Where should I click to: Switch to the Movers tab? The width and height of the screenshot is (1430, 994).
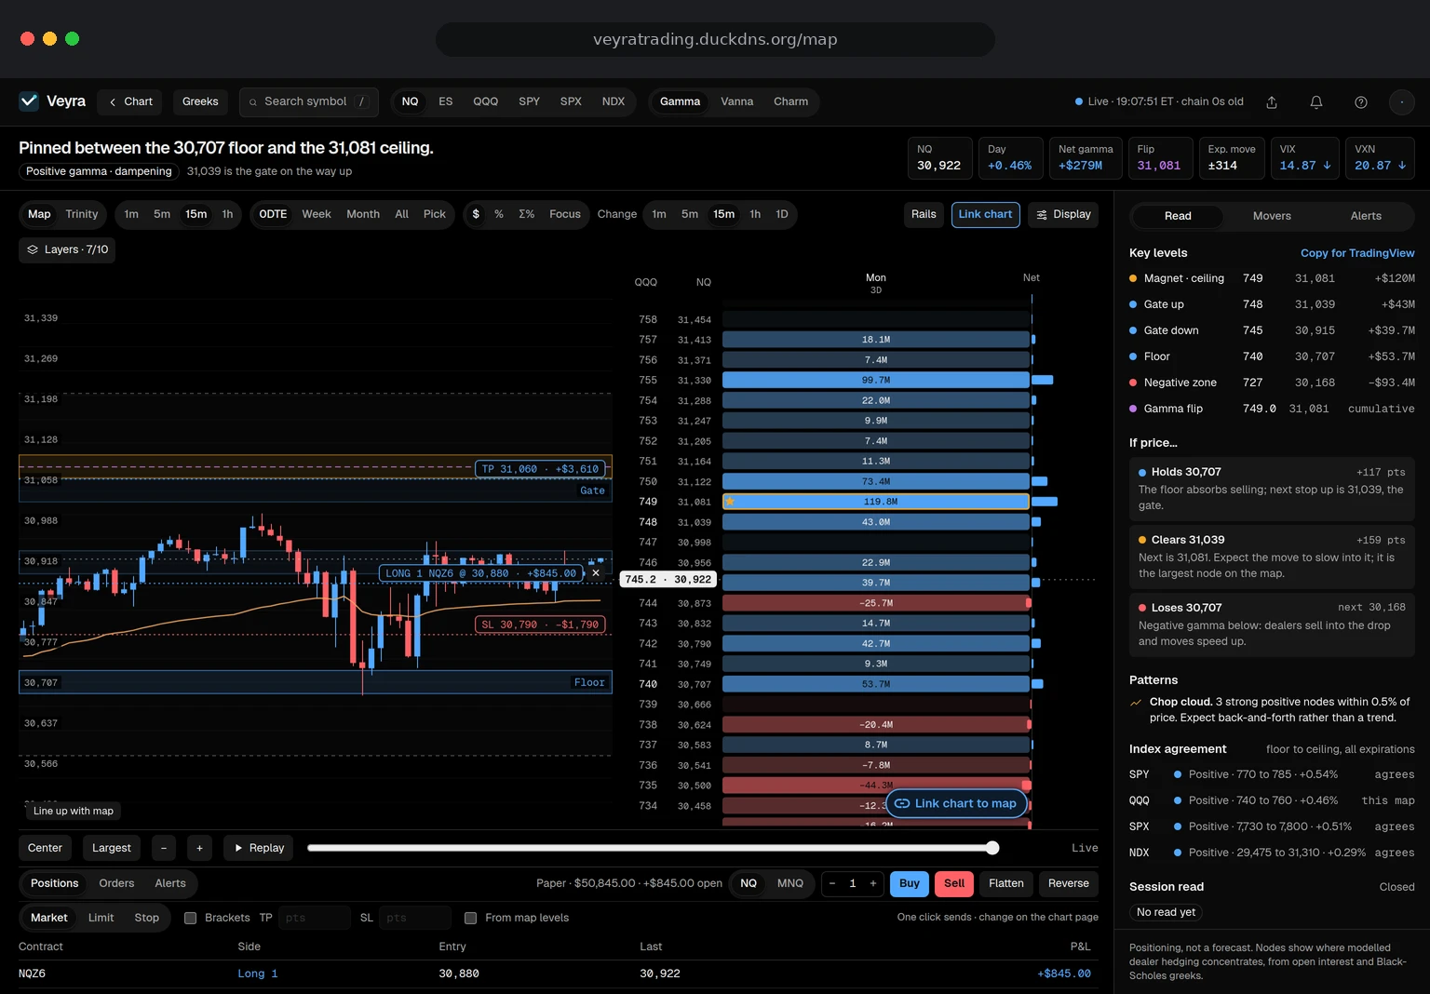(1272, 216)
